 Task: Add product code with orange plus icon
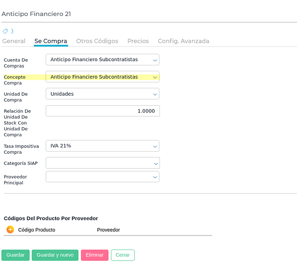click(x=10, y=229)
